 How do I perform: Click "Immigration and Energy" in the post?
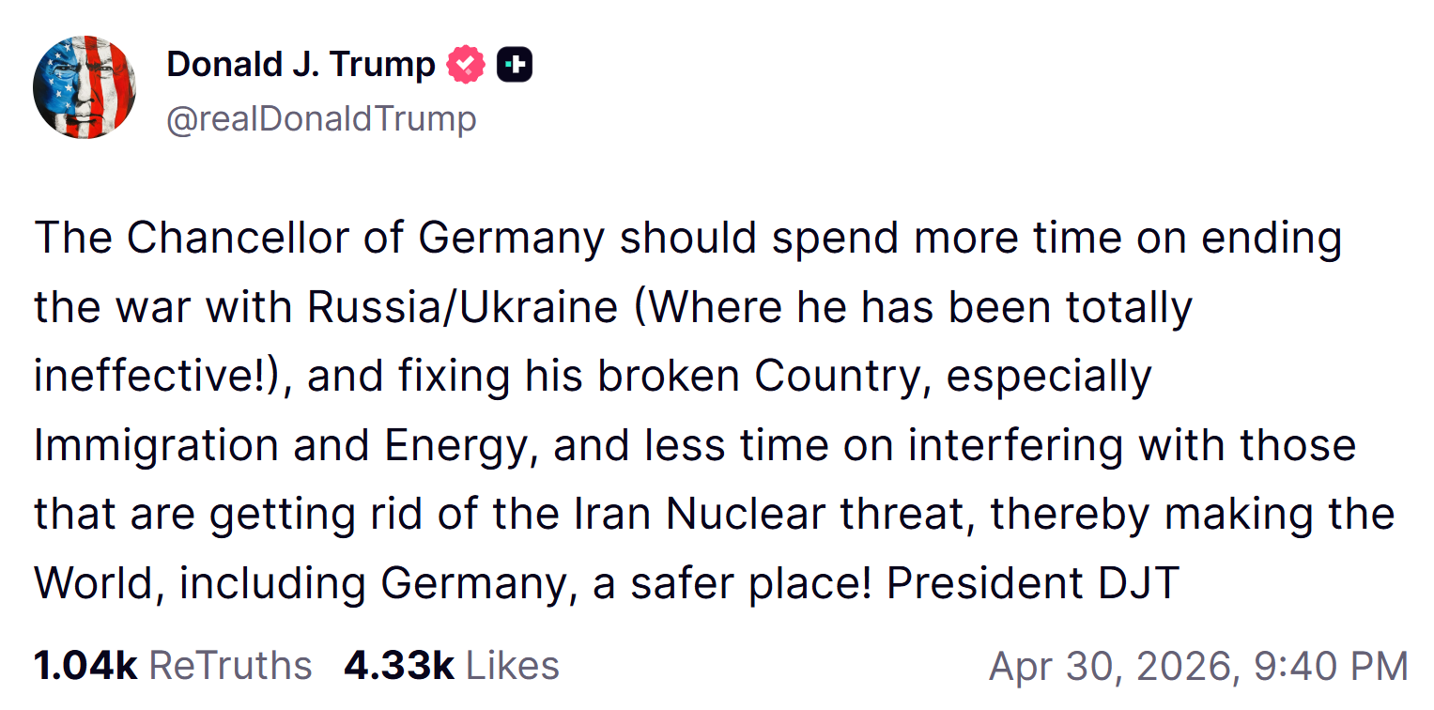[x=282, y=445]
